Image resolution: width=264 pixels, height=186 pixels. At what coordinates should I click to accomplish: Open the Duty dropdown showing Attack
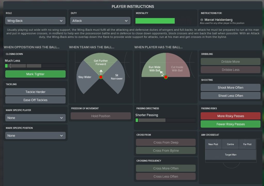100,21
